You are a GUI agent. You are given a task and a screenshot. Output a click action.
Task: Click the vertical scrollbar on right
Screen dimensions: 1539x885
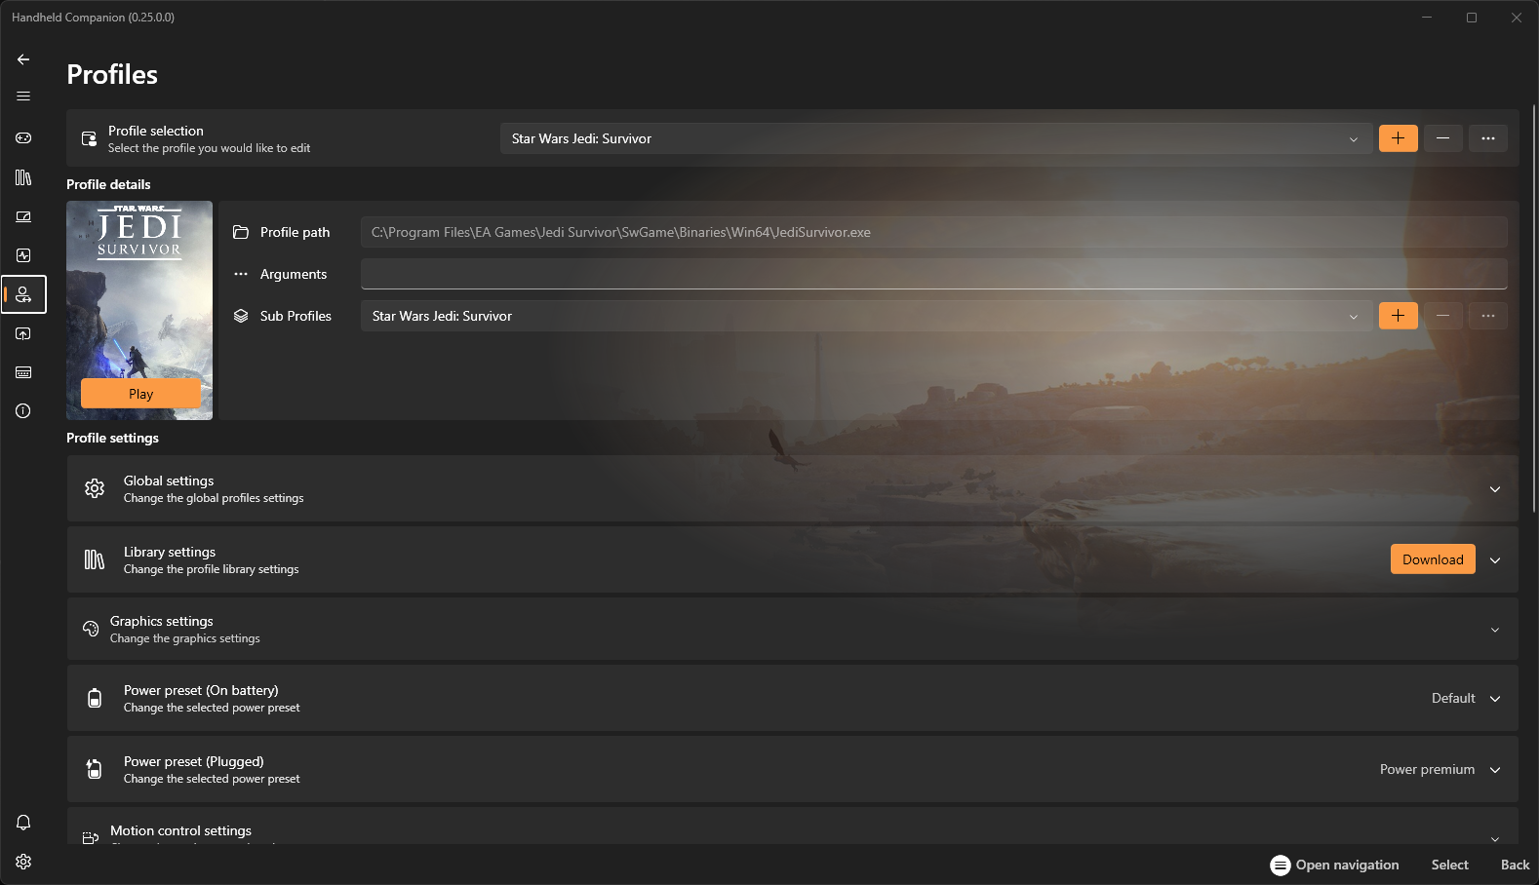1534,307
